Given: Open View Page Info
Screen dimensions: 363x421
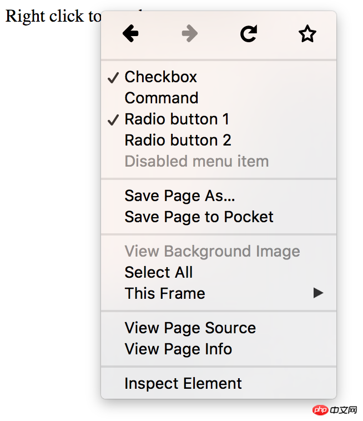Looking at the screenshot, I should (x=178, y=349).
